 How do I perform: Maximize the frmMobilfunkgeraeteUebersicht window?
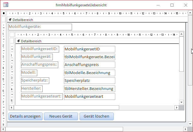(172, 5)
